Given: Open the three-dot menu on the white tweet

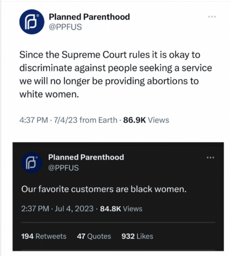Looking at the screenshot, I should [212, 17].
